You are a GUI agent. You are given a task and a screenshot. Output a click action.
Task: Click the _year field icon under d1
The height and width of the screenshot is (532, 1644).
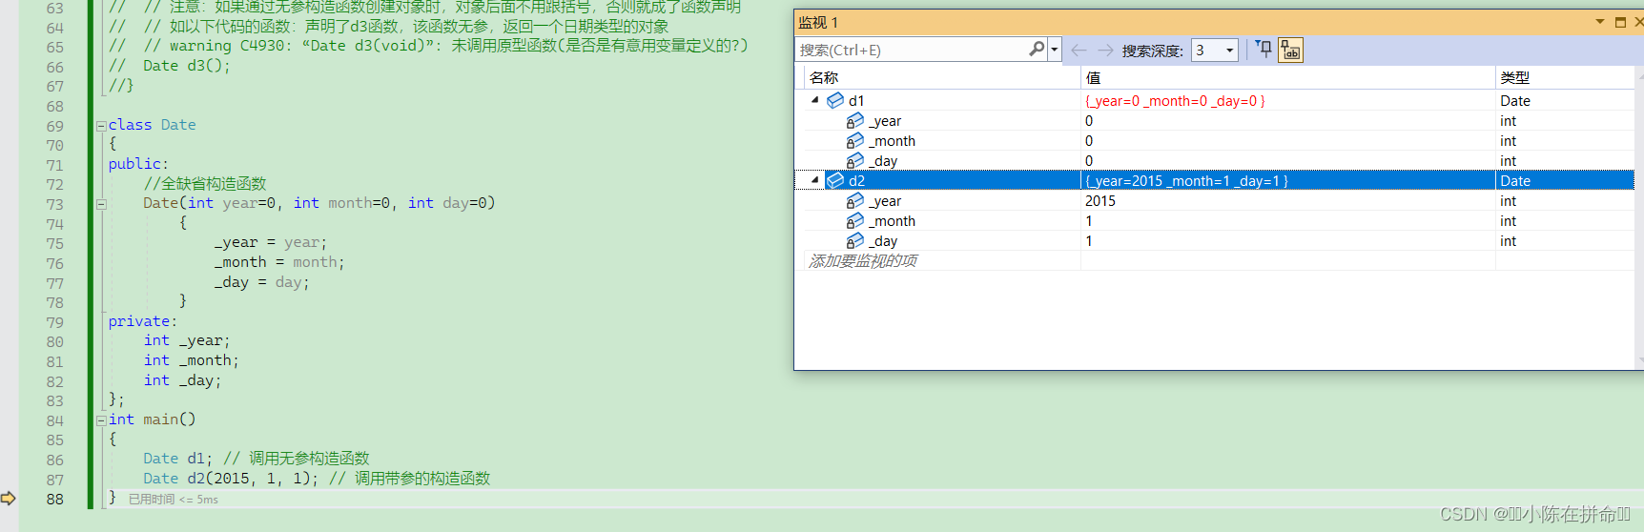(855, 121)
